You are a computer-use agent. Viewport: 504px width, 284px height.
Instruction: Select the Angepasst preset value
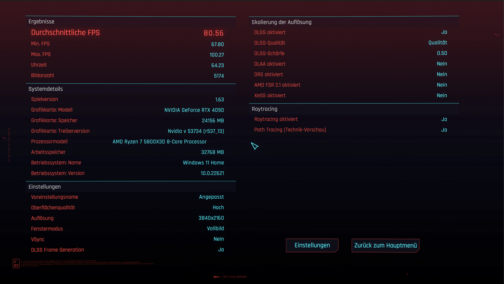pos(211,197)
